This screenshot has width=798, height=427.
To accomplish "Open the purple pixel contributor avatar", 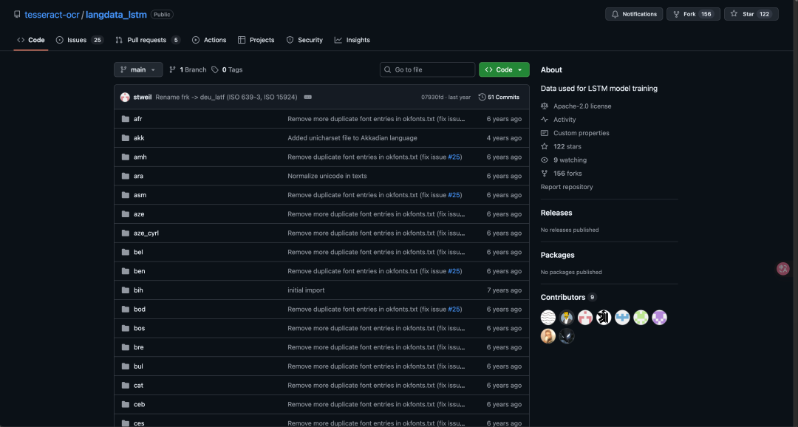I will tap(660, 318).
